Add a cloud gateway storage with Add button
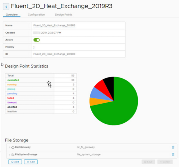 coord(15,162)
